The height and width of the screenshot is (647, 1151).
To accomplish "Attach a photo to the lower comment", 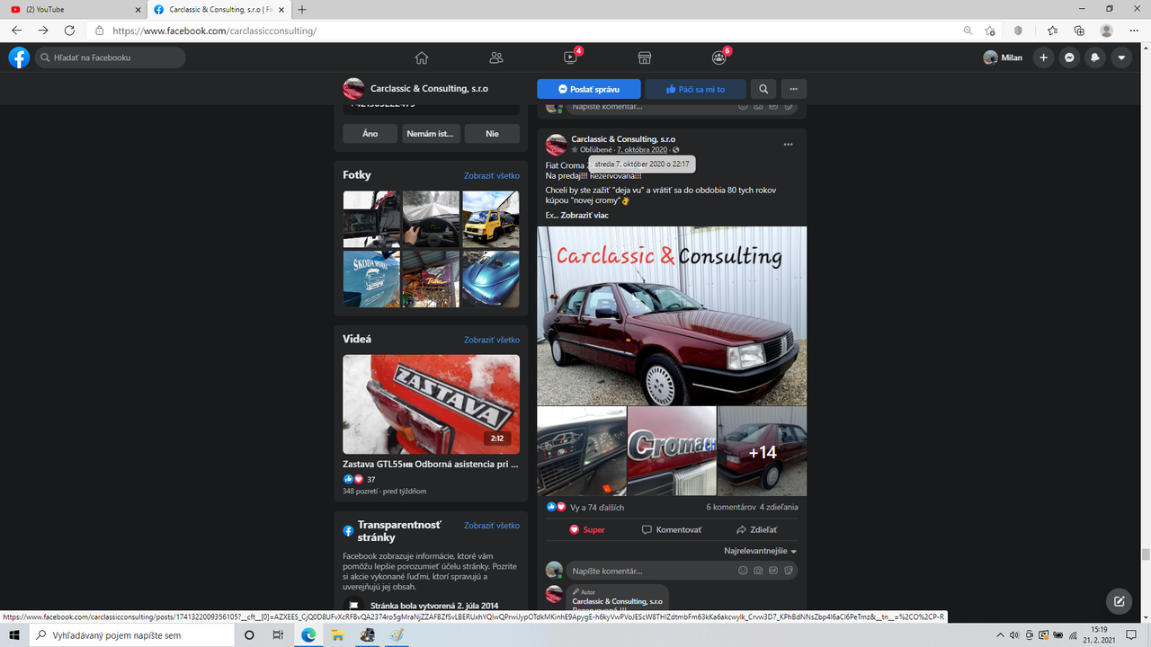I will click(758, 571).
